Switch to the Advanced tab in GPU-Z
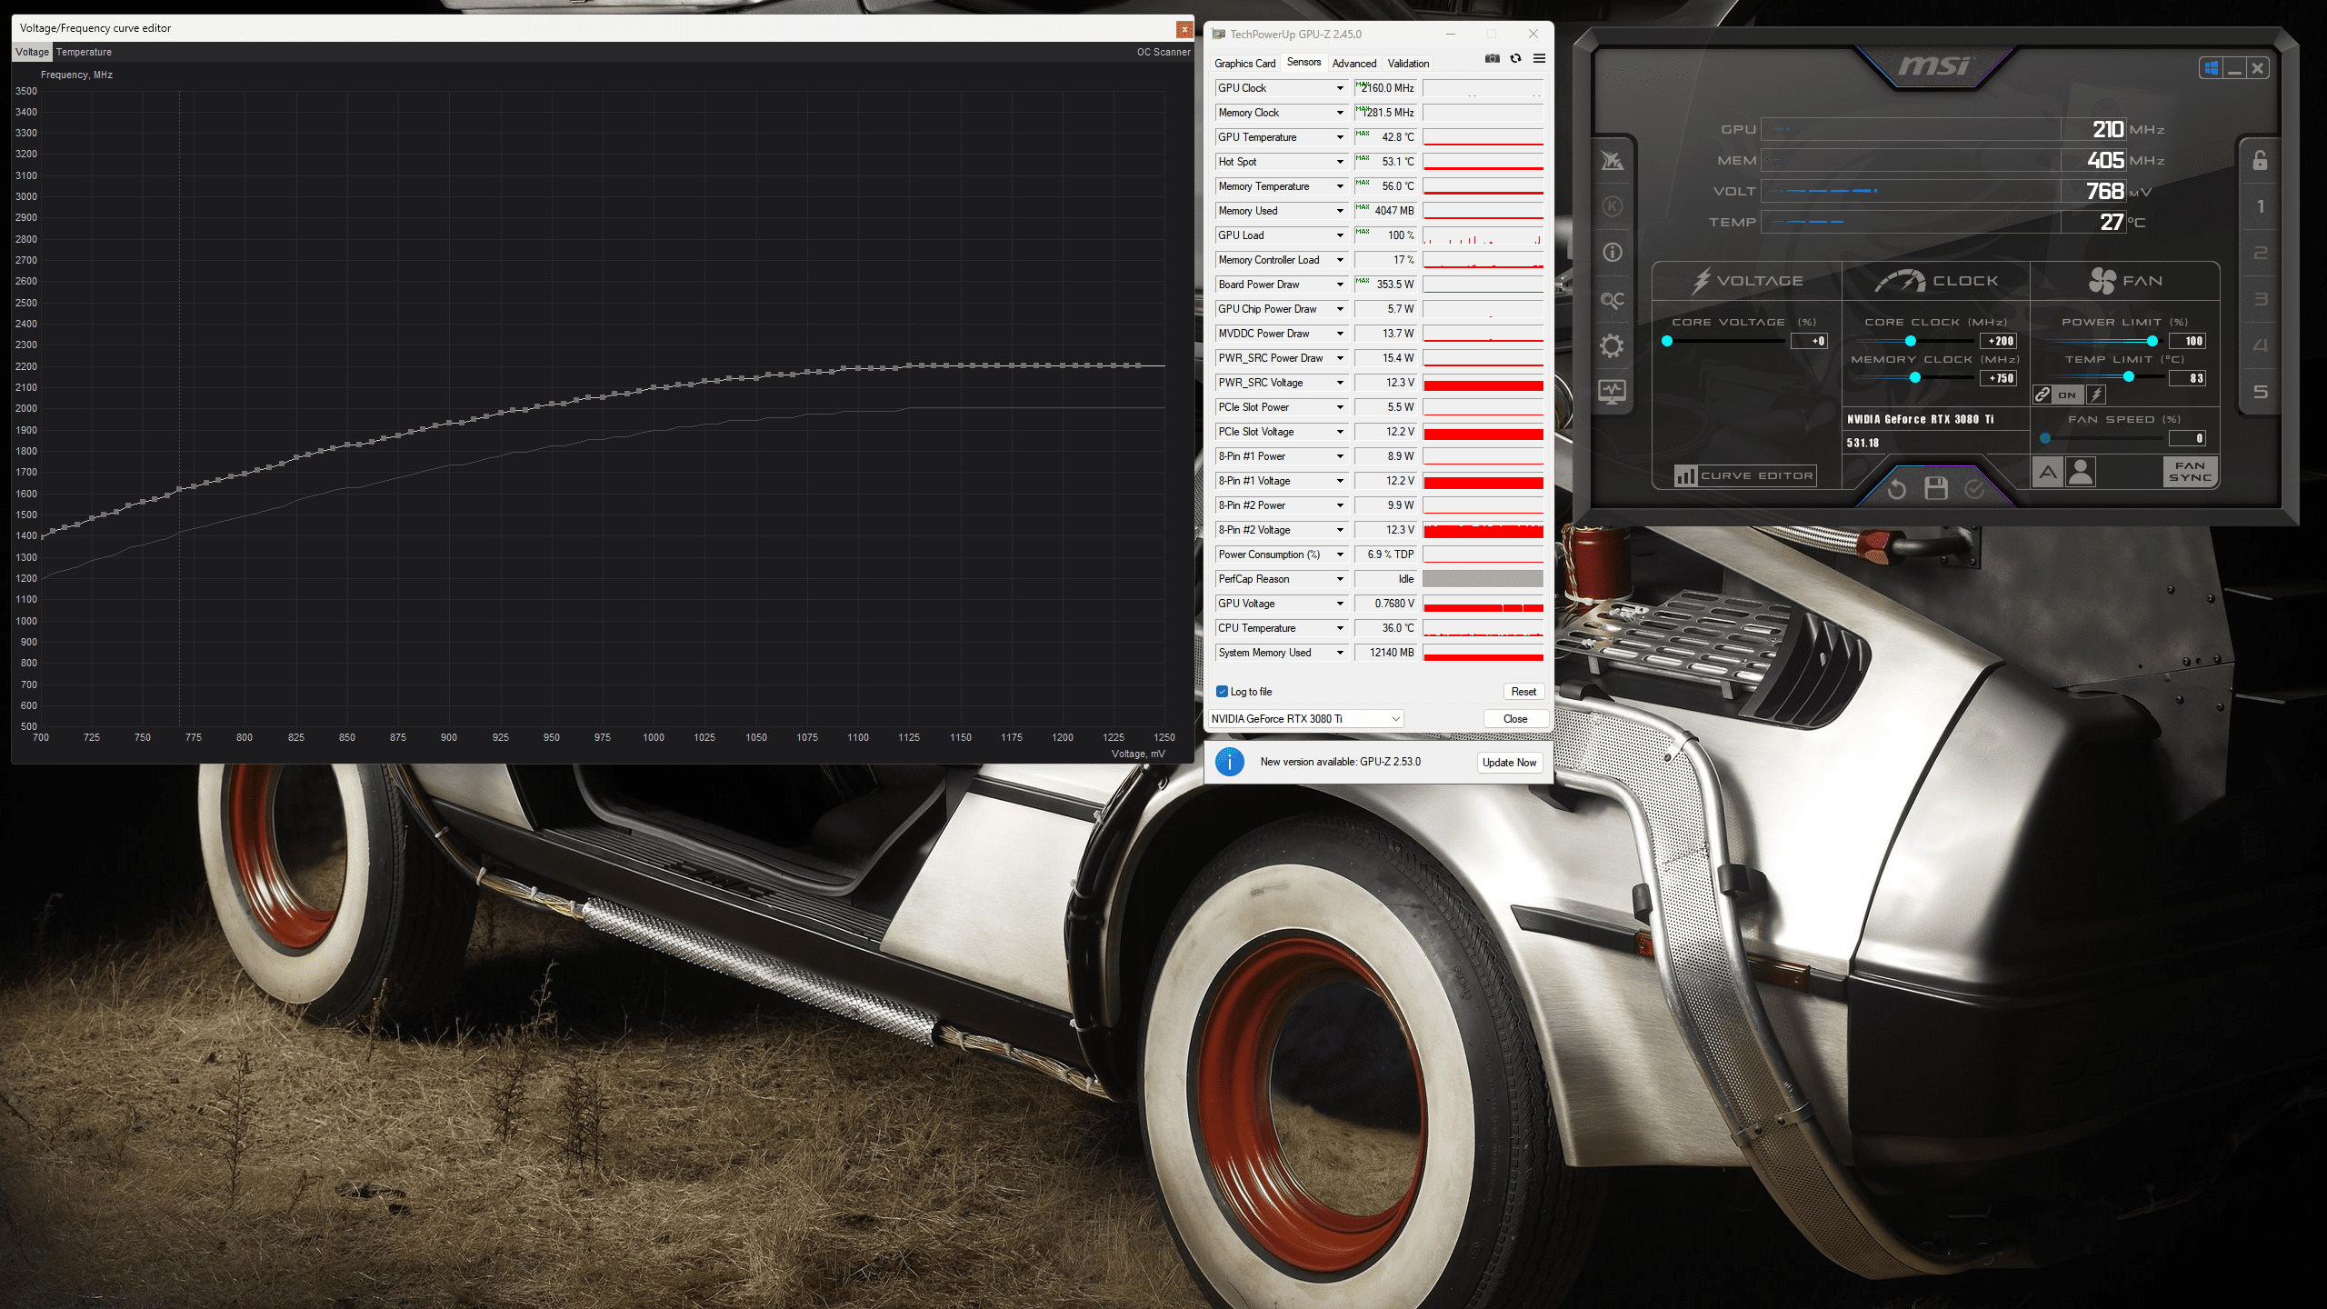This screenshot has width=2327, height=1309. [1353, 64]
